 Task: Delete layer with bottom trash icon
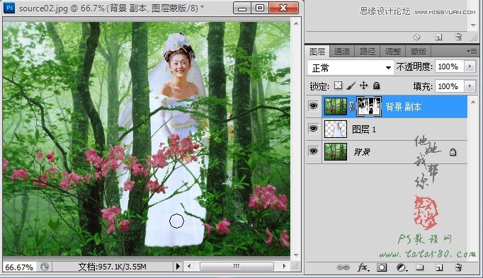click(x=458, y=267)
